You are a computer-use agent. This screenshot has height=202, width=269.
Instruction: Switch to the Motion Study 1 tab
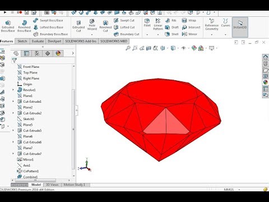click(x=75, y=185)
